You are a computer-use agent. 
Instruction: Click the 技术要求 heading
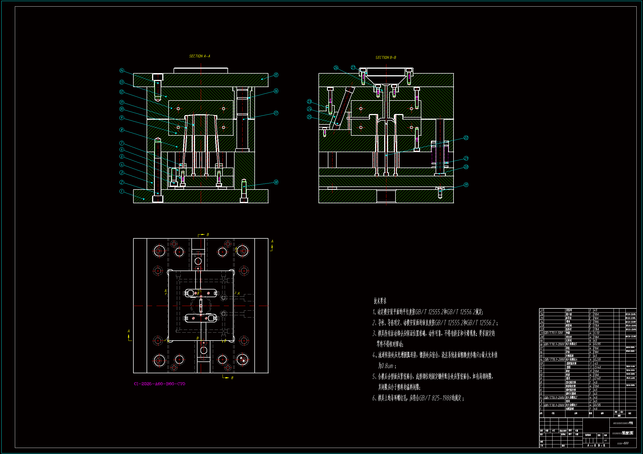(x=380, y=301)
